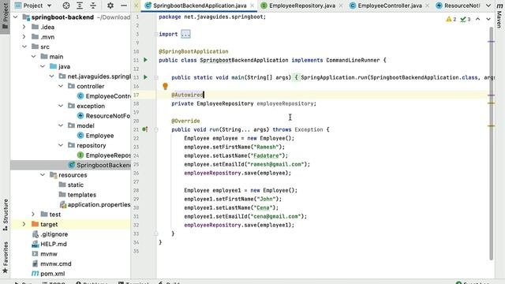Expand the .idea folder

tap(24, 27)
